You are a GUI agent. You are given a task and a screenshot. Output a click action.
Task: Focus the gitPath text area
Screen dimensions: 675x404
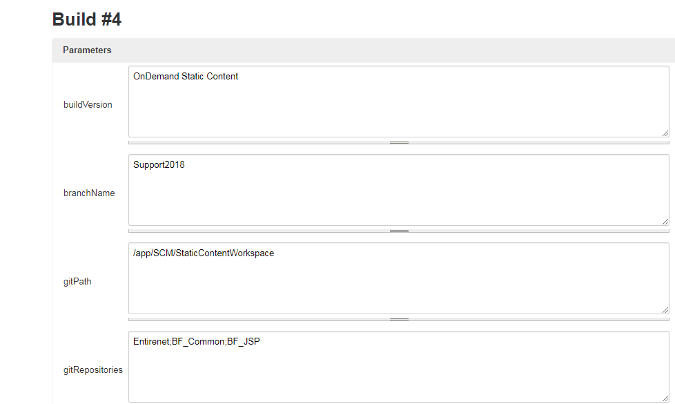398,286
